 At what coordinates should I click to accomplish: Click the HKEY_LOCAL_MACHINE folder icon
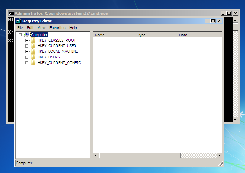33,51
